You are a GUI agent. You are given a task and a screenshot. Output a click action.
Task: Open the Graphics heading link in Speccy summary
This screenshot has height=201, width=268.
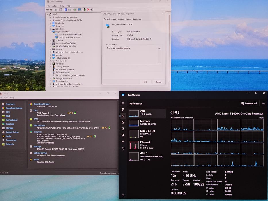click(38, 132)
